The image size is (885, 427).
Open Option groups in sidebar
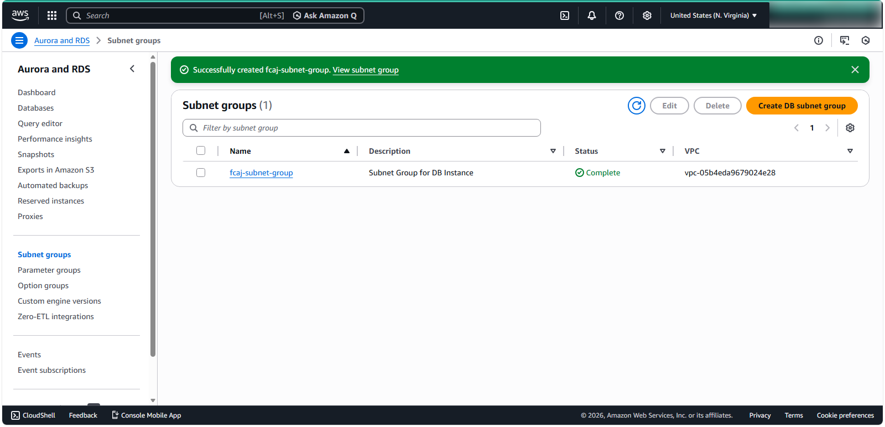click(x=43, y=285)
